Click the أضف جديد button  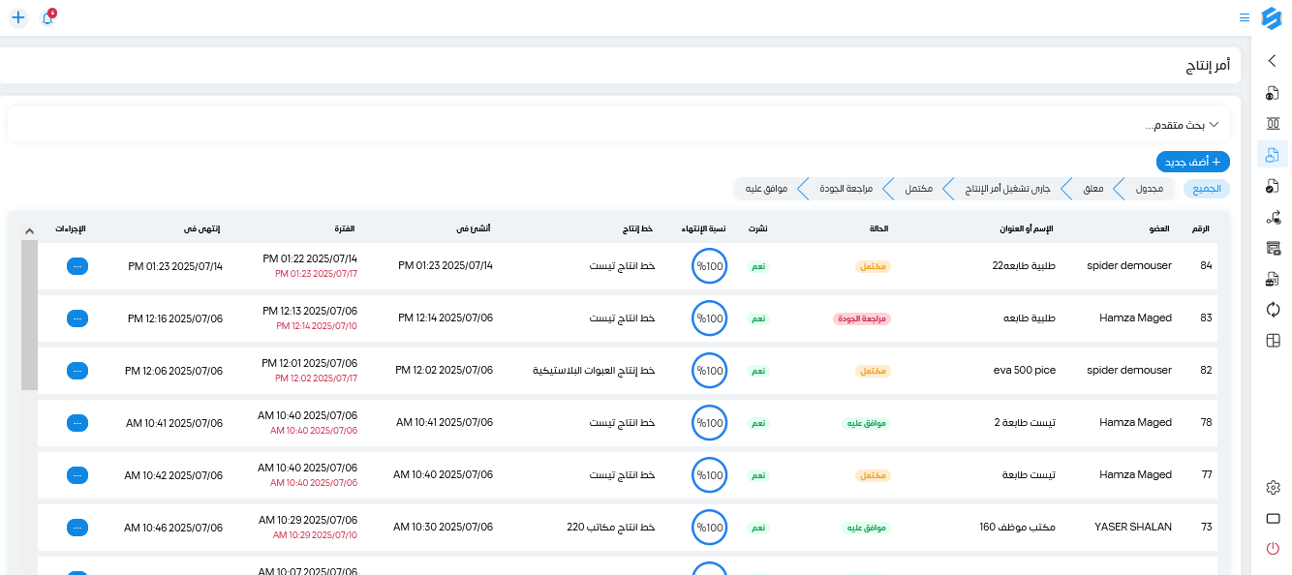coord(1193,162)
